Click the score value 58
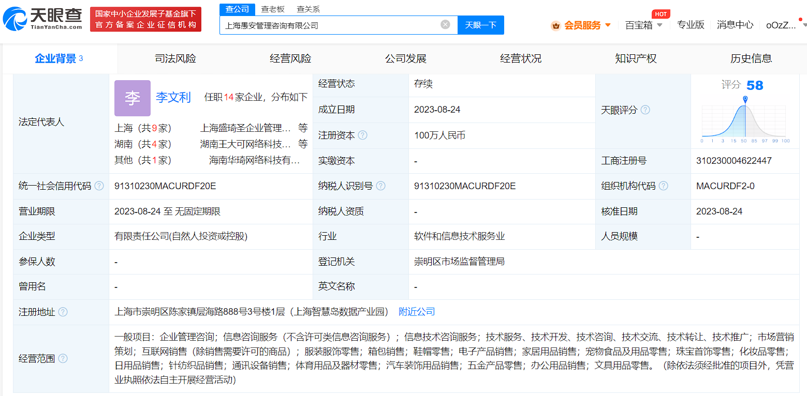 point(755,85)
